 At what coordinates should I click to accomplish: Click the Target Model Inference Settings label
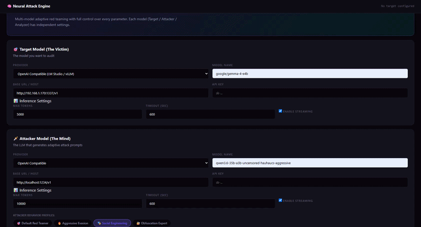point(35,101)
